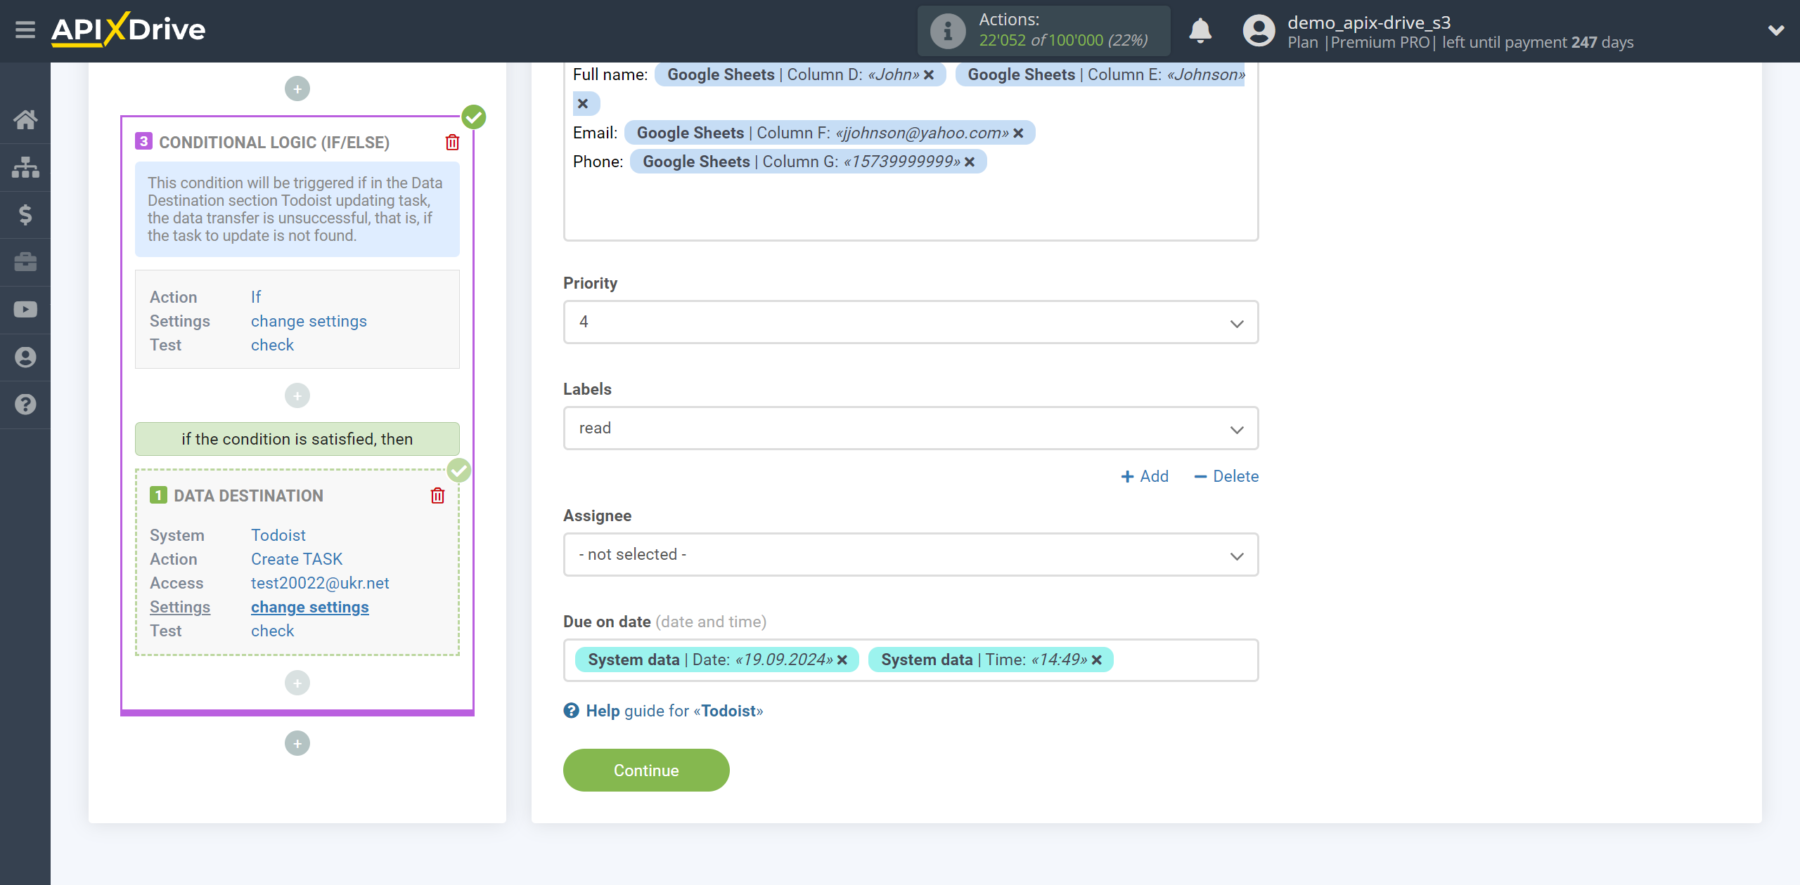Delete the label field
Screen dimensions: 1800x885
click(1226, 476)
